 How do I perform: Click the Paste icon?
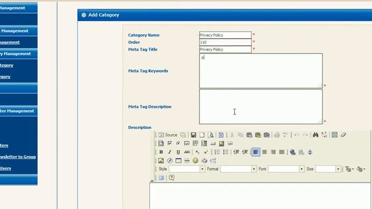[x=249, y=135]
